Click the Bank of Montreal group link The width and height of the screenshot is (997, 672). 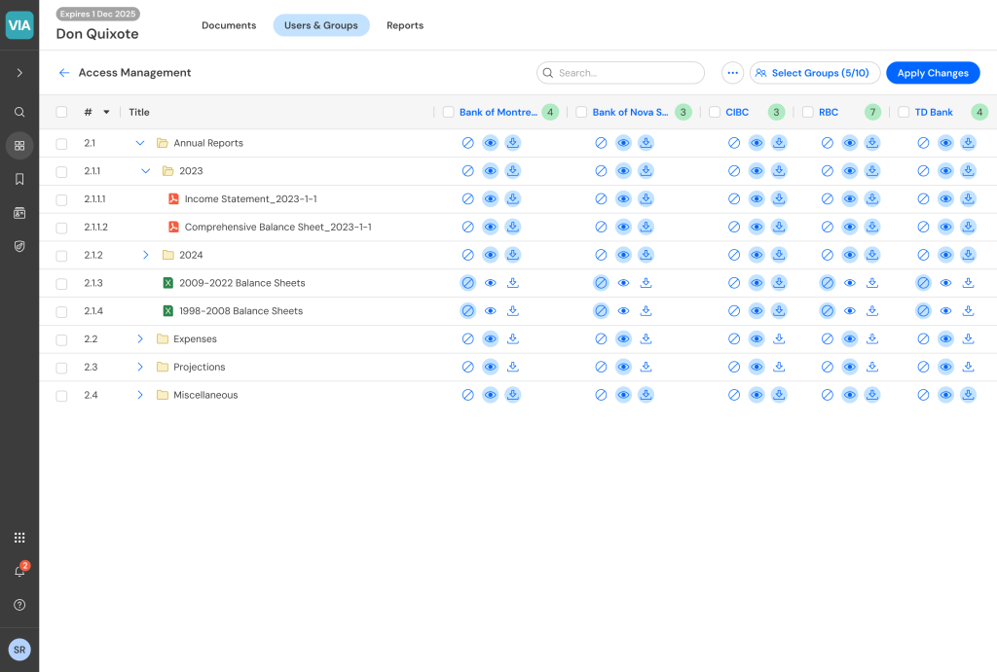tap(498, 113)
